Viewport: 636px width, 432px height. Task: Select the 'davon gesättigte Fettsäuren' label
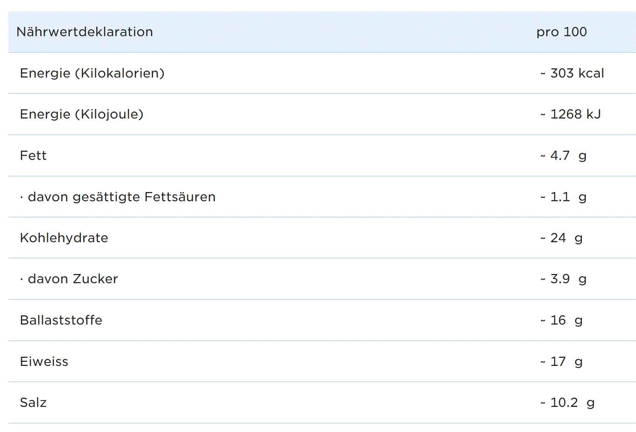click(121, 197)
